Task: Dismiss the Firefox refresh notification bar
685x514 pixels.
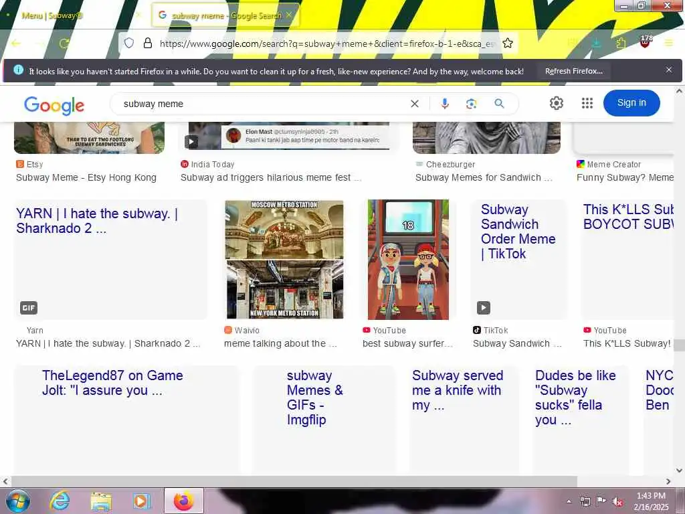Action: [x=669, y=70]
